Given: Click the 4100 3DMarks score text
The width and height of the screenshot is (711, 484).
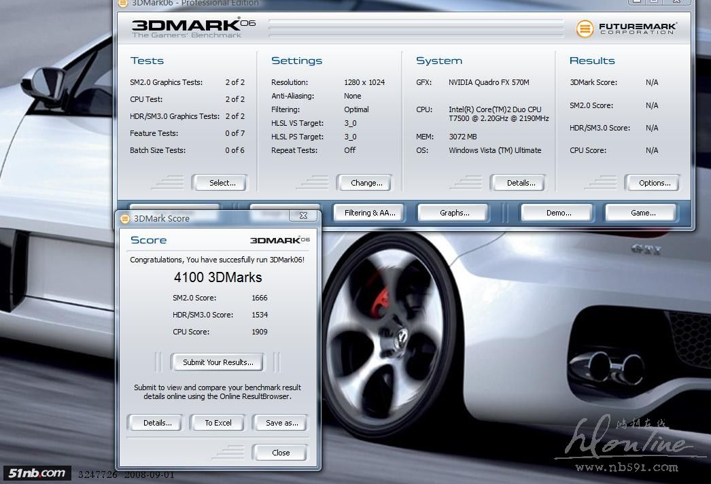Looking at the screenshot, I should 218,277.
